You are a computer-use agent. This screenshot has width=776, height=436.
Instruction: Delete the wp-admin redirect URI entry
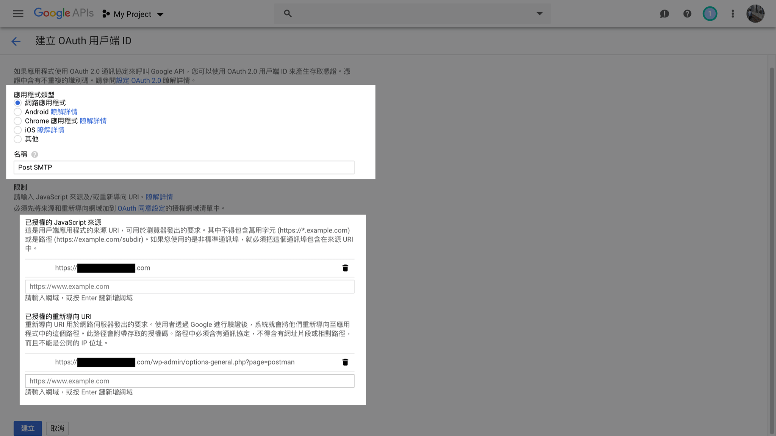(x=345, y=363)
